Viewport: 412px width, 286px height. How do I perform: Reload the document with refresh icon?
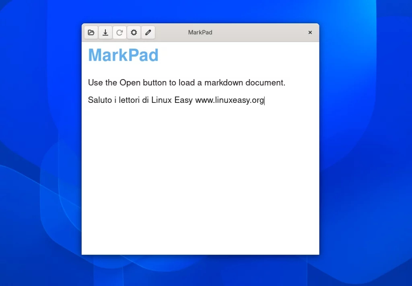click(119, 33)
